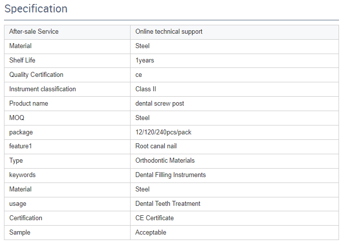Select the 12/120/240pcs/pack value
Screen dimensions: 345x245
pyautogui.click(x=163, y=132)
